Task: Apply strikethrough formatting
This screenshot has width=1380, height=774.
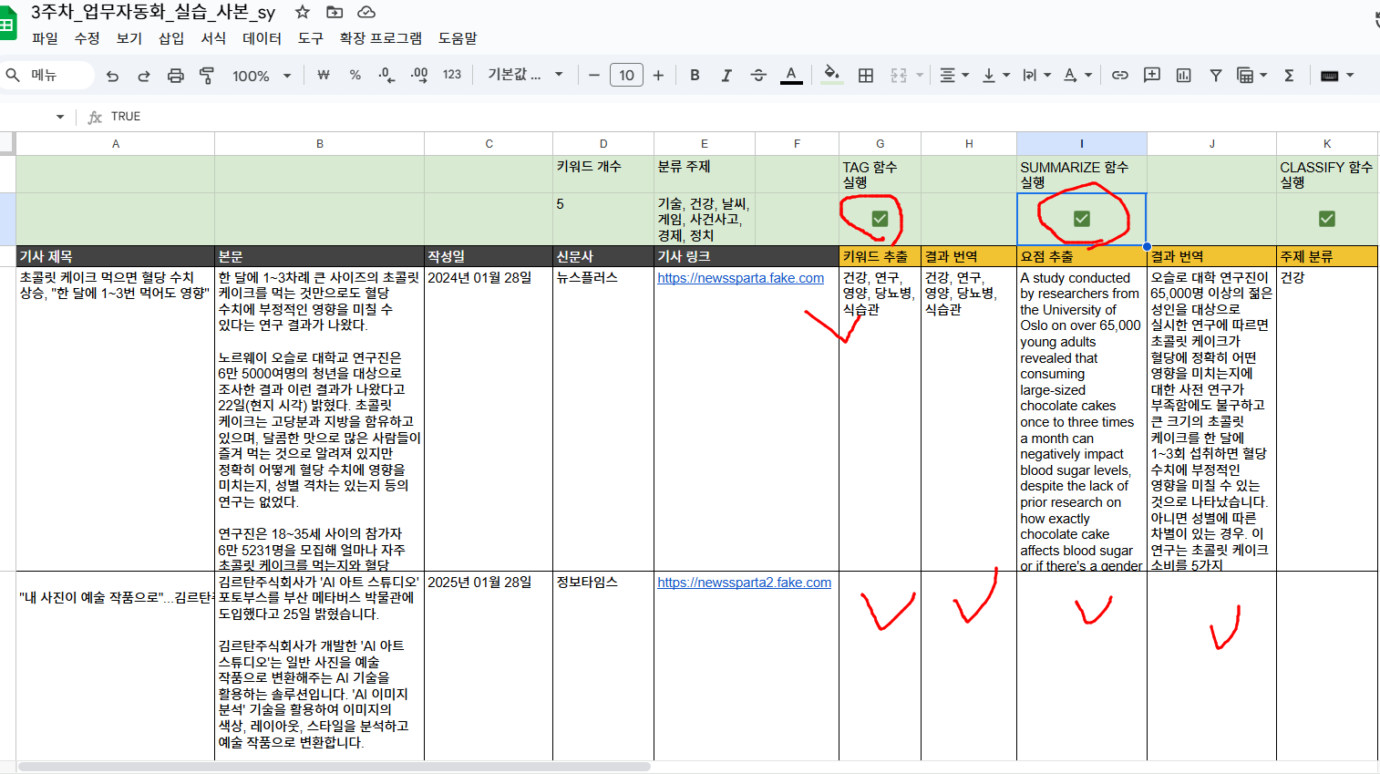Action: click(x=758, y=75)
